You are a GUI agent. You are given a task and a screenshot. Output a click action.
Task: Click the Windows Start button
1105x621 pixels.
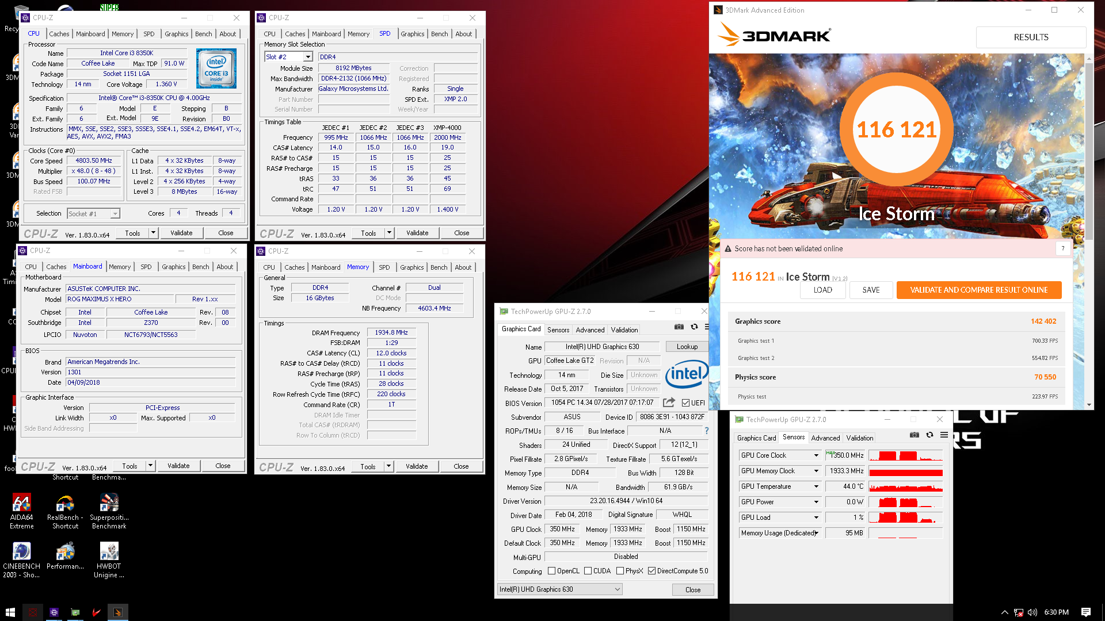pos(10,612)
